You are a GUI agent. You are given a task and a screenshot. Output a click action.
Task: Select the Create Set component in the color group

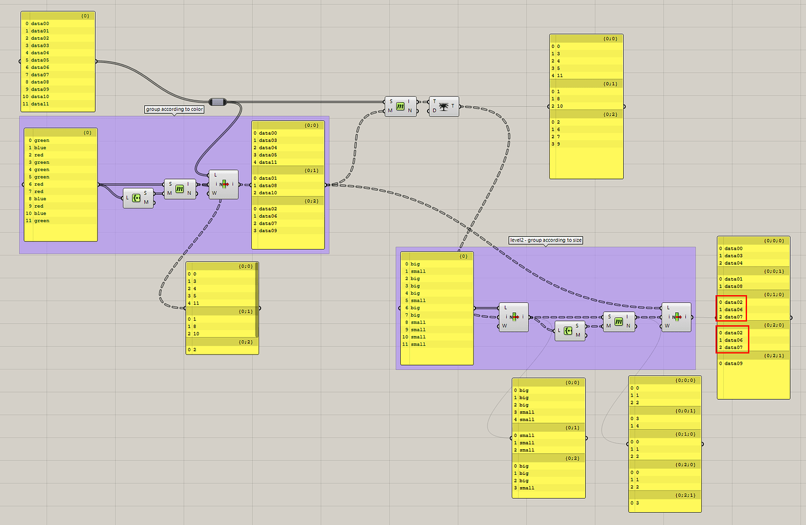(139, 198)
